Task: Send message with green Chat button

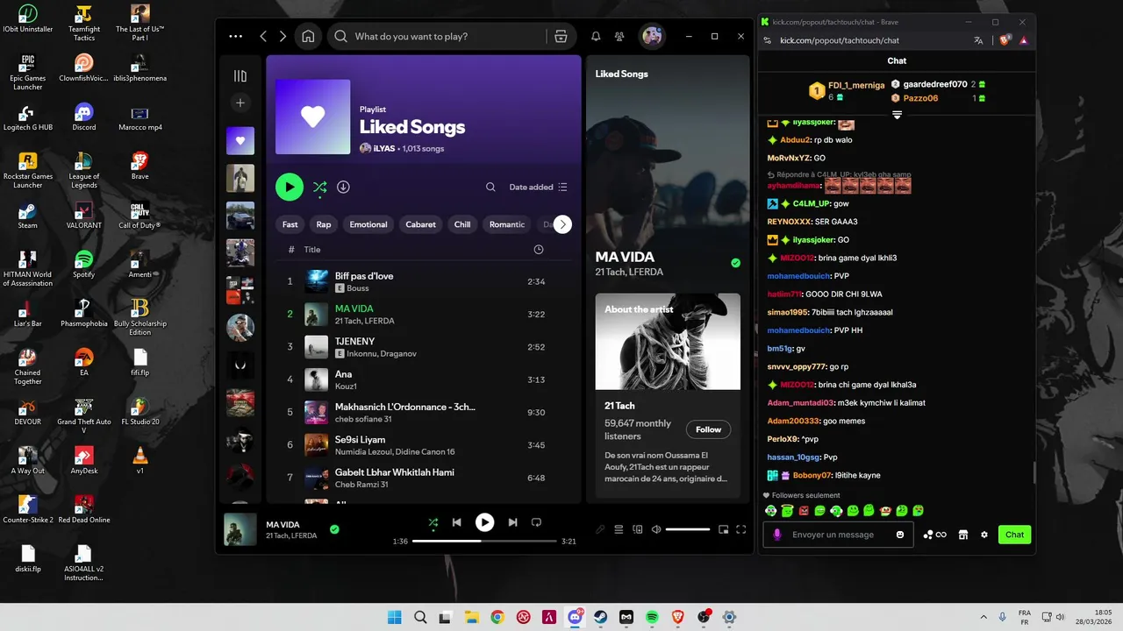Action: pos(1014,535)
